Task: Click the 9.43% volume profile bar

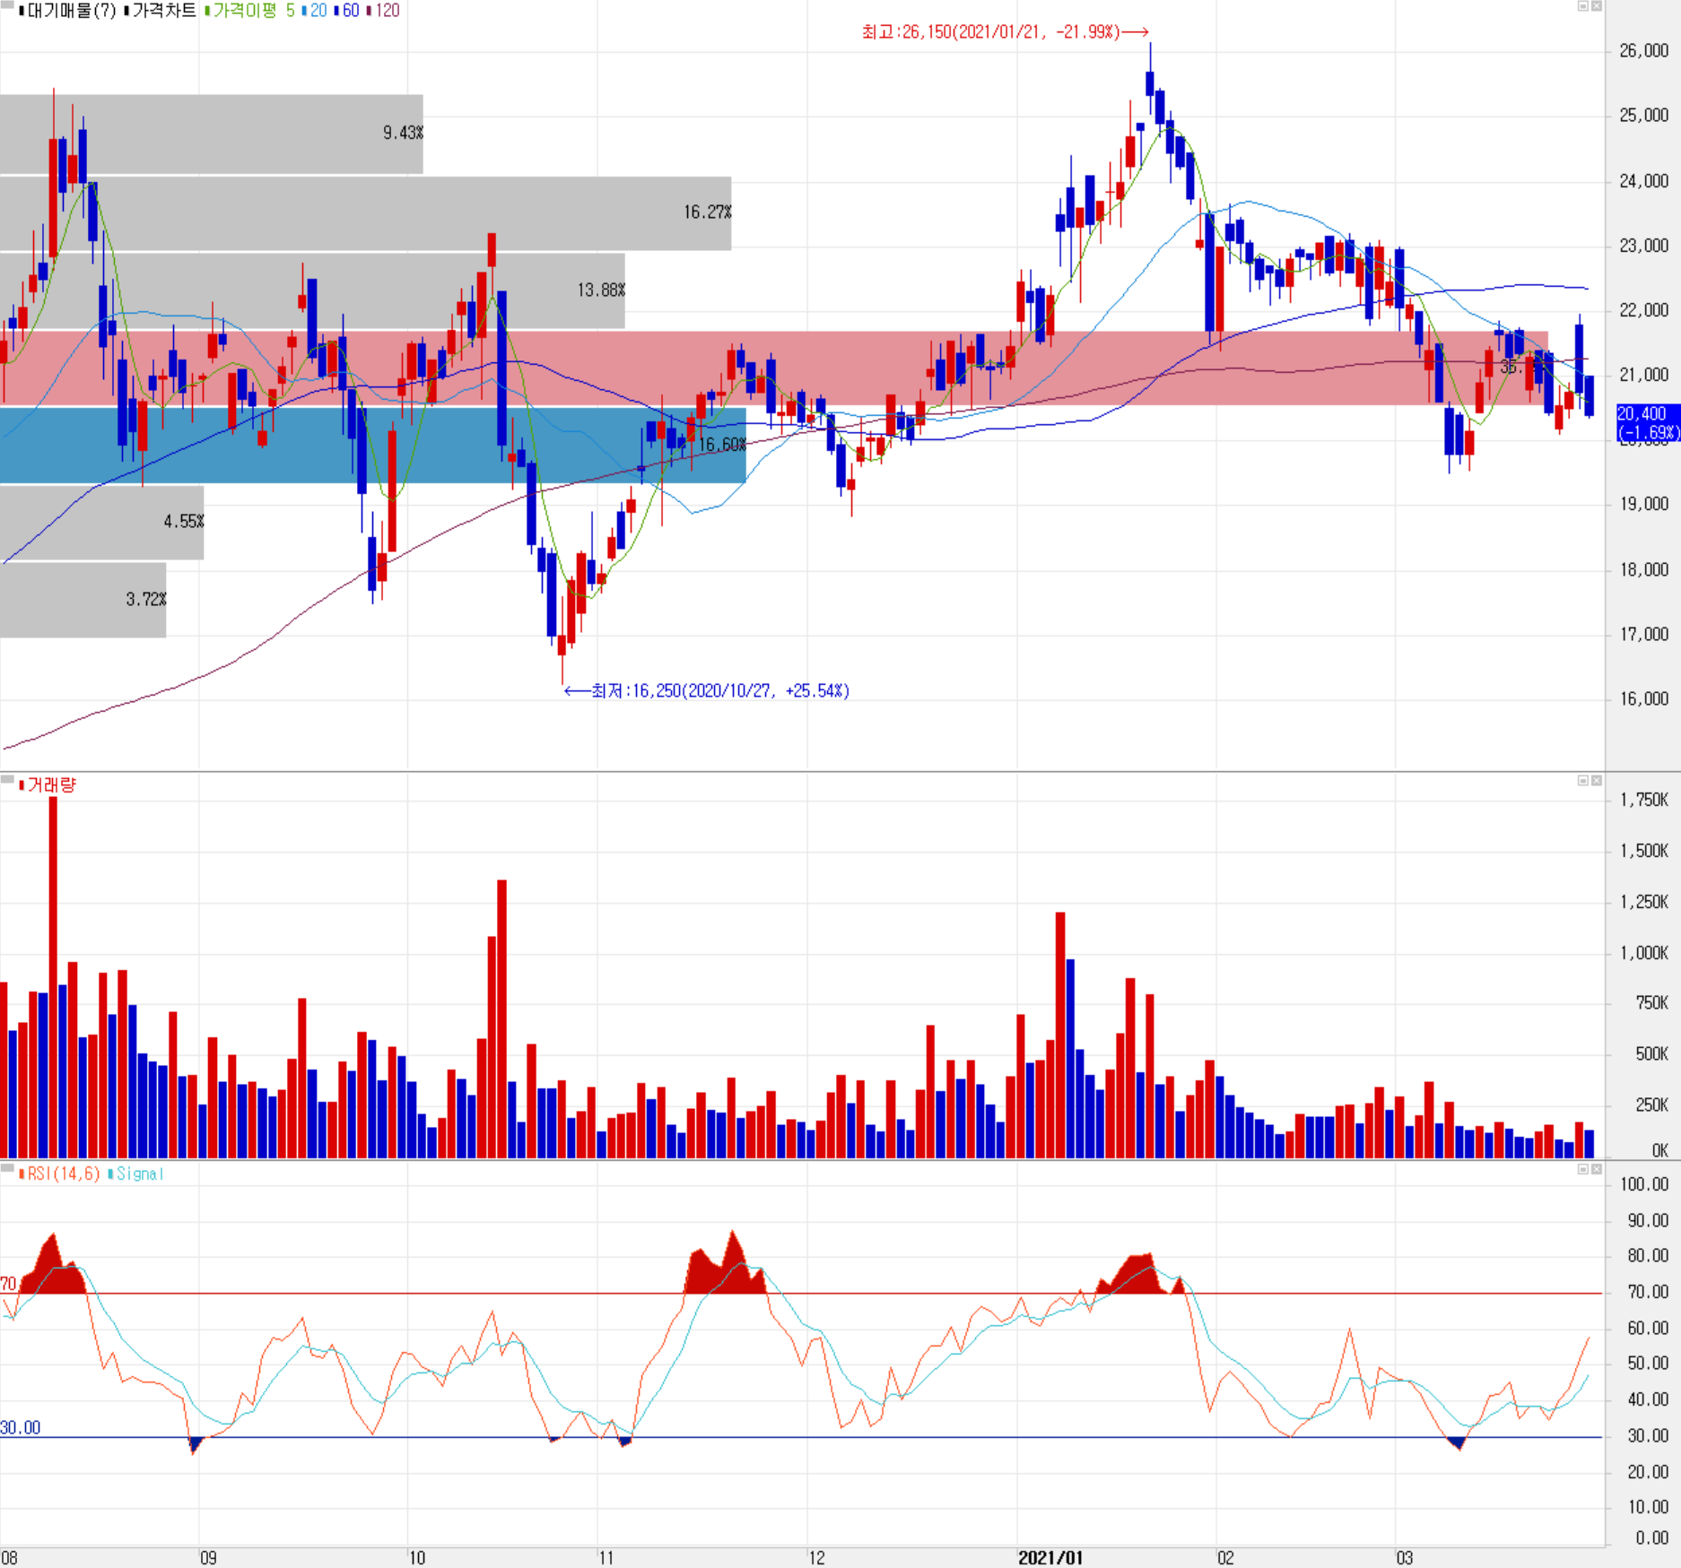Action: point(211,134)
